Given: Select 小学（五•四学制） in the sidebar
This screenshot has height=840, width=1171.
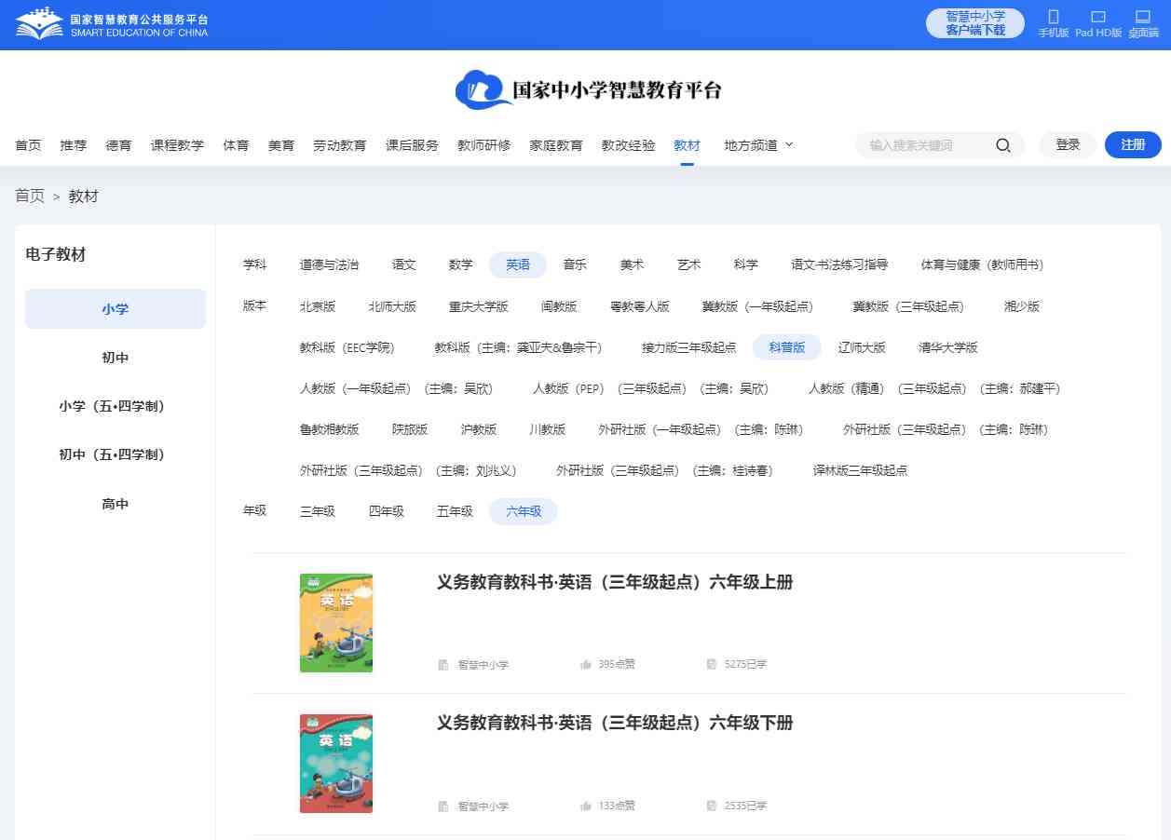Looking at the screenshot, I should 116,406.
